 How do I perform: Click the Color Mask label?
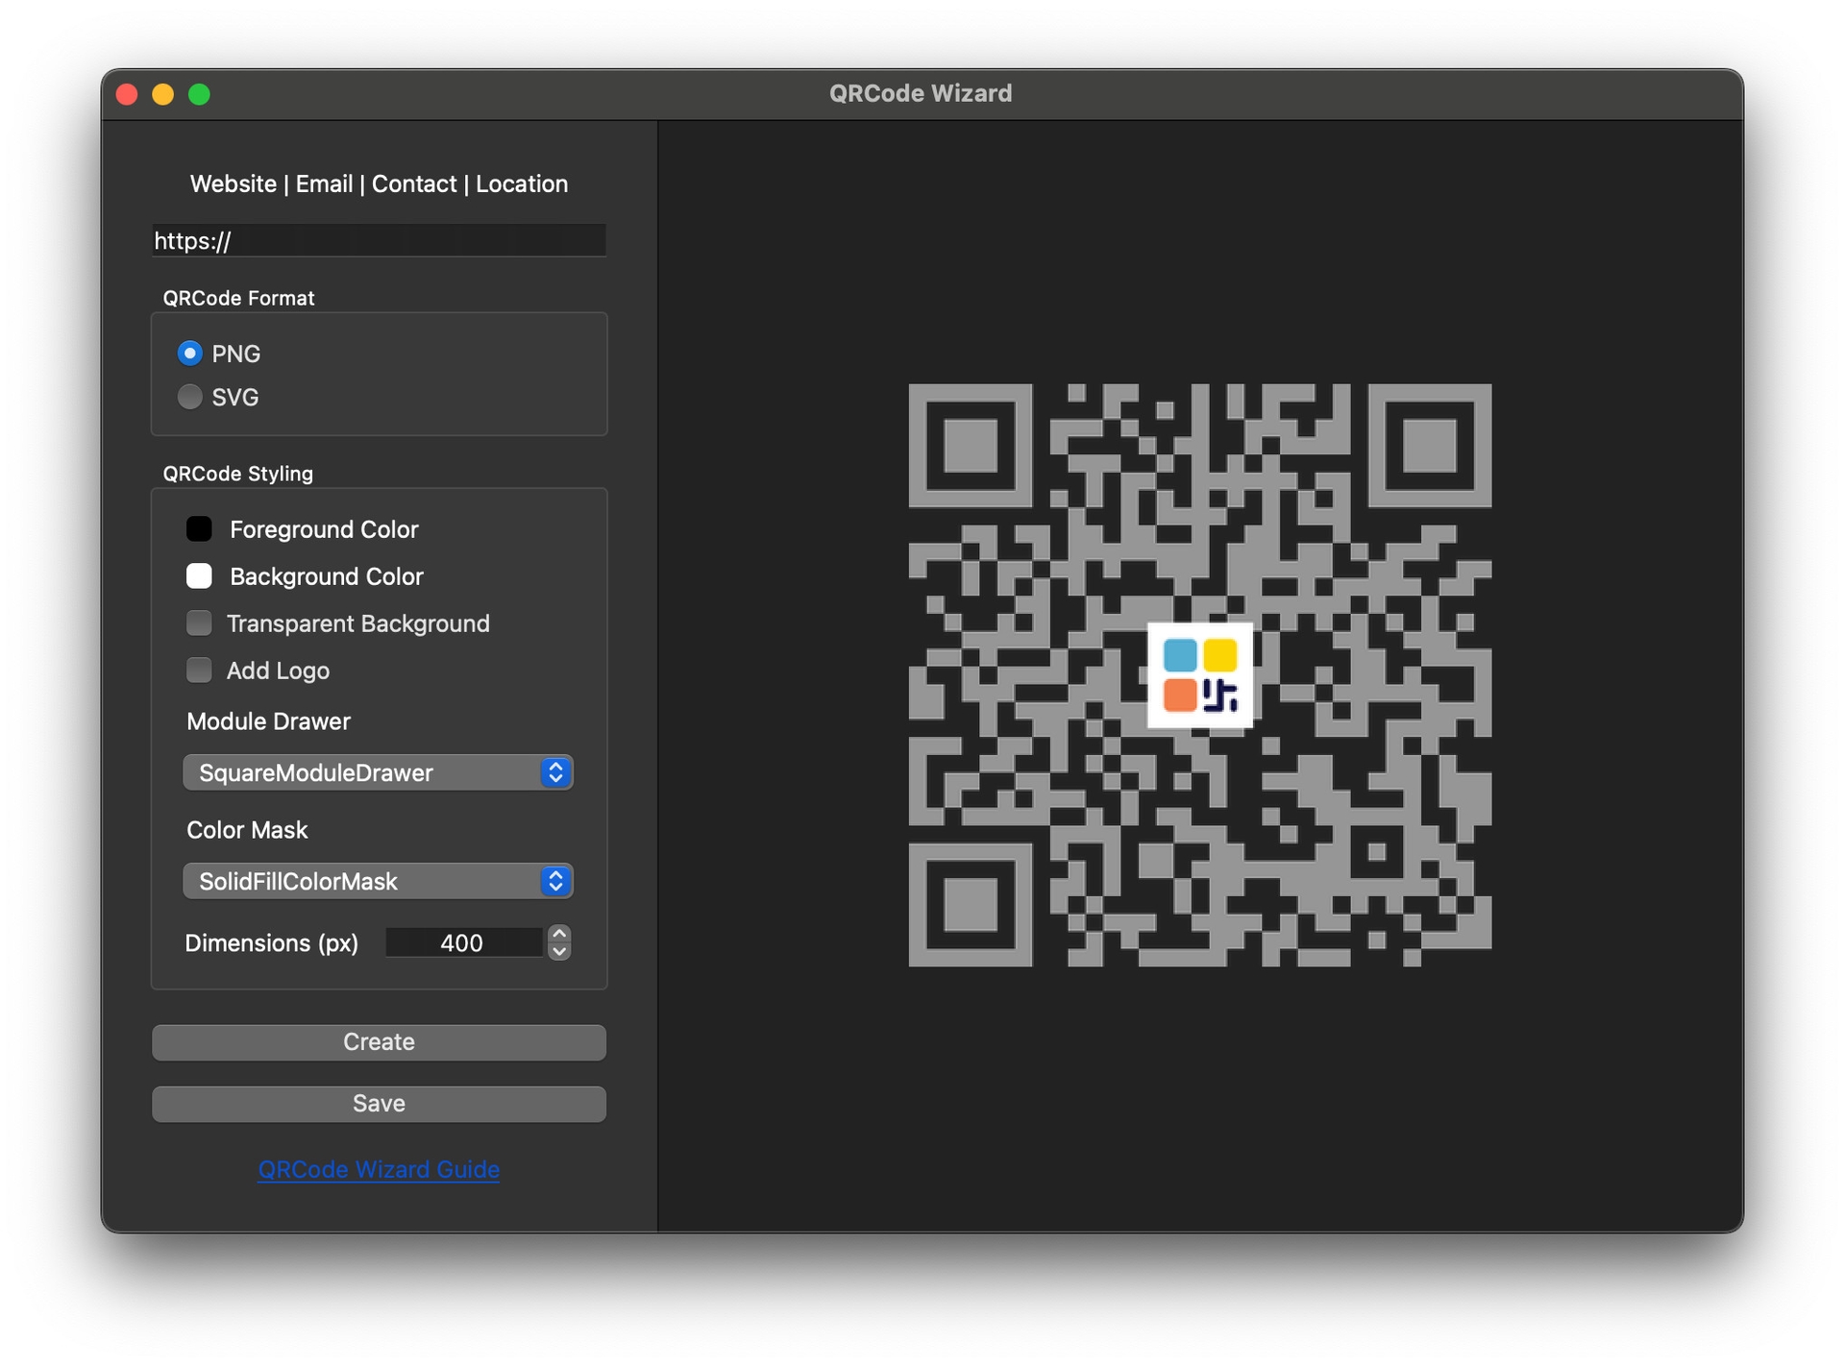tap(247, 831)
